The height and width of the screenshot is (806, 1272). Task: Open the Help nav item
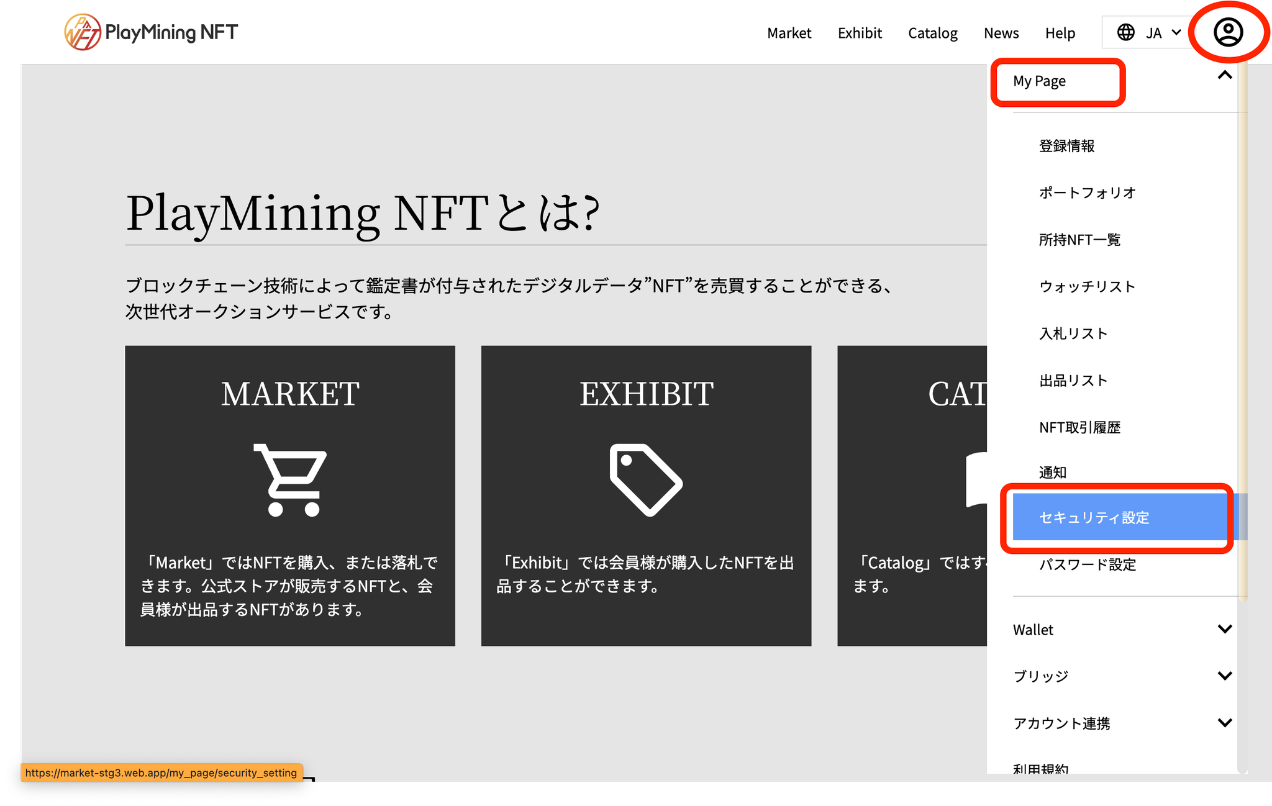1060,33
